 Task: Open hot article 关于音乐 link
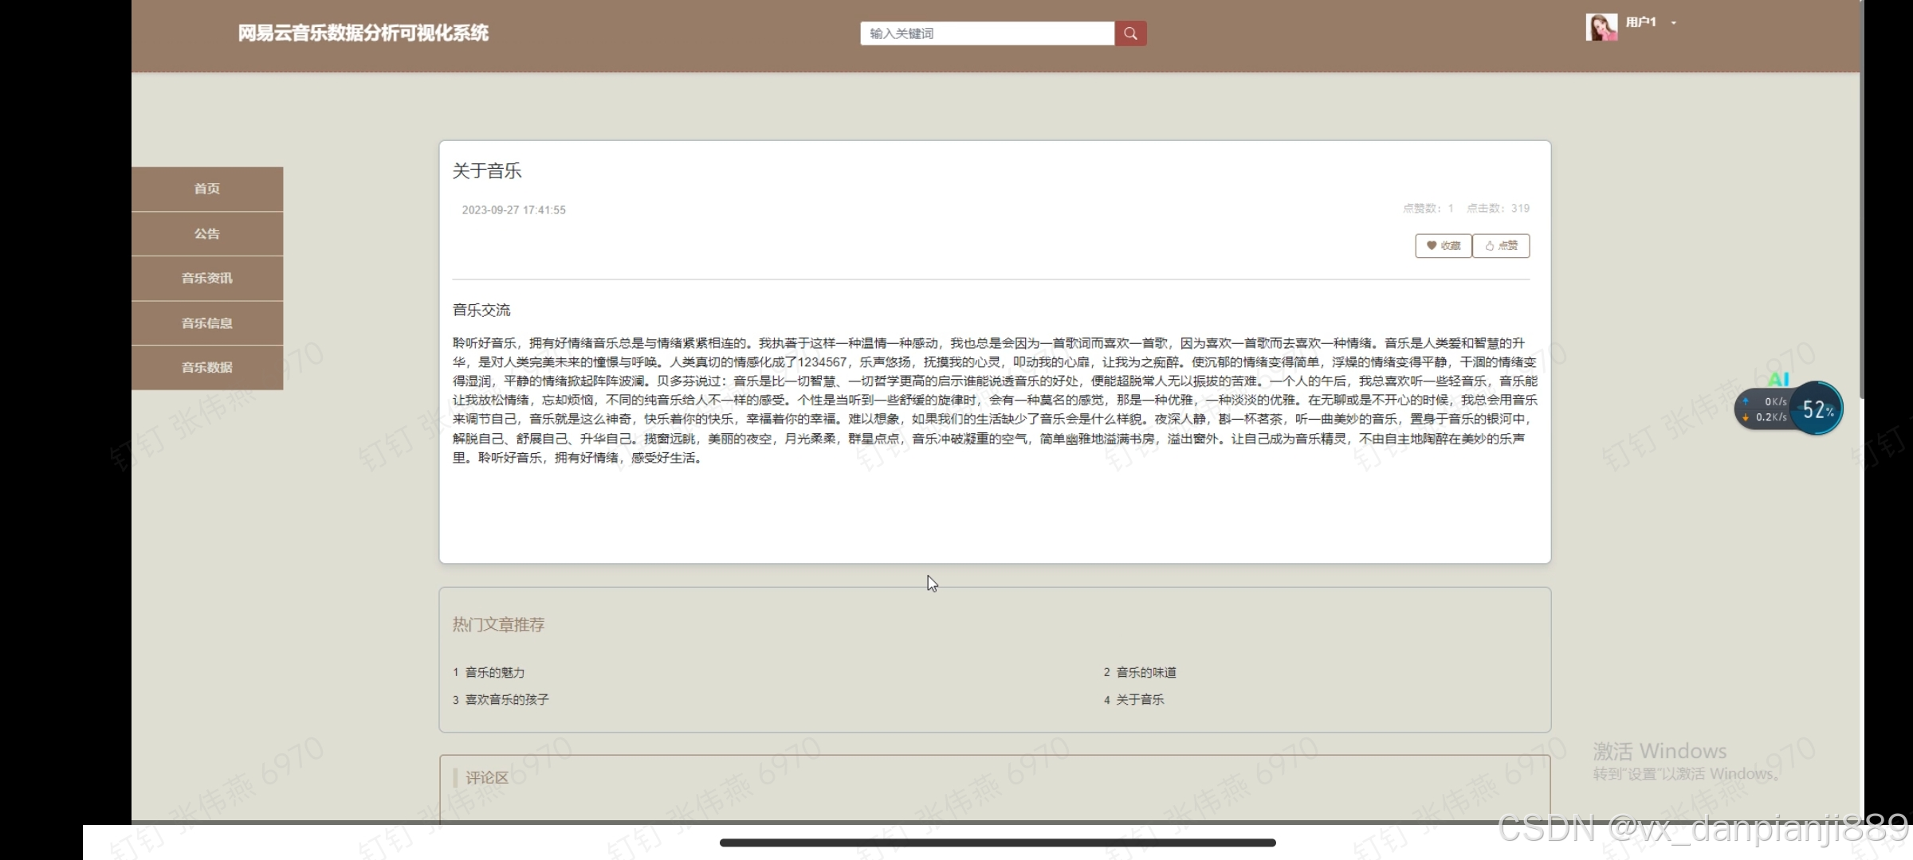[1140, 700]
